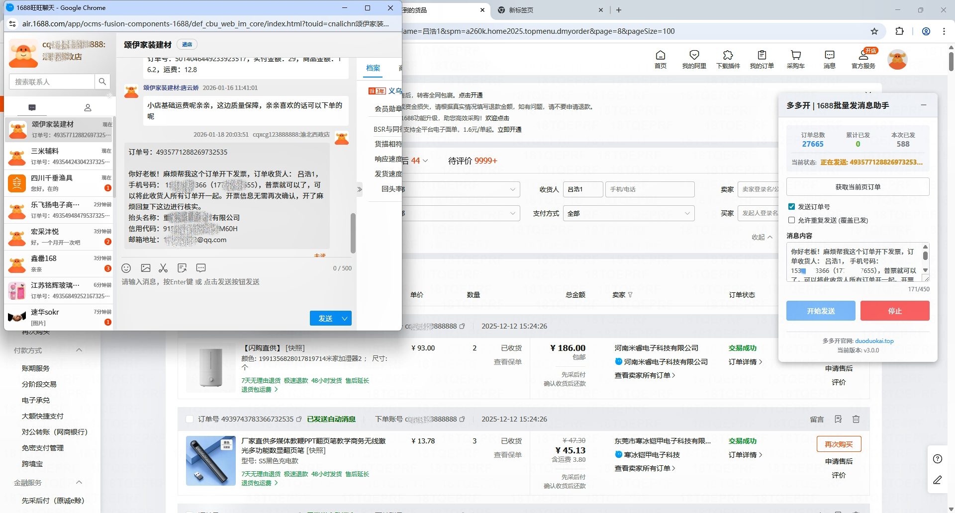Uncheck the 发送订单号 checkbox
Screen dimensions: 955x513
[791, 207]
